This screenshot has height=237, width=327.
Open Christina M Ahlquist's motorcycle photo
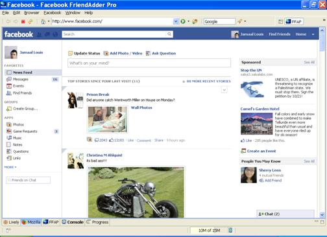[136, 192]
